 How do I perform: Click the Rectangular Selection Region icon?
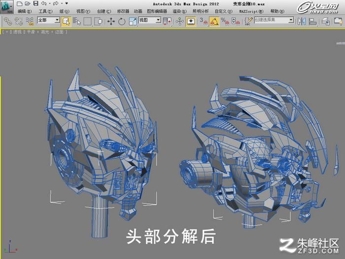point(88,21)
